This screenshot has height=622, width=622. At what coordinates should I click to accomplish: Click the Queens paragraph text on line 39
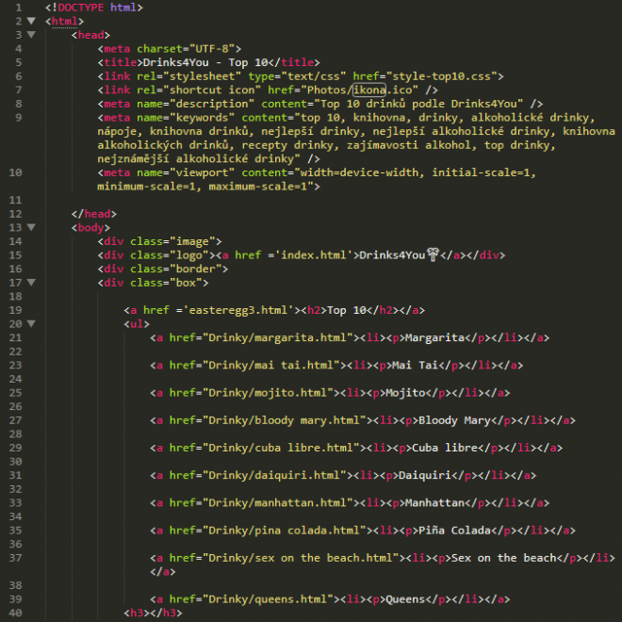[405, 599]
